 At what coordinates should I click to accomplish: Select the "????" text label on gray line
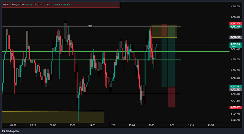90,27
